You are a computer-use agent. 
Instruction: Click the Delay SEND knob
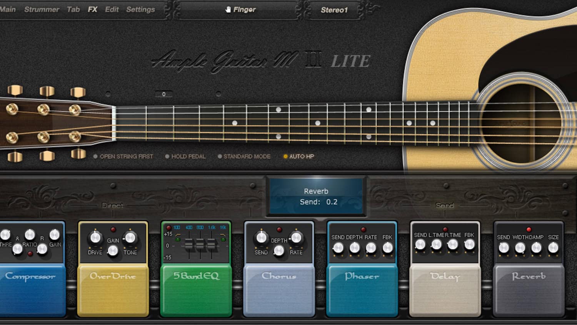tap(420, 245)
